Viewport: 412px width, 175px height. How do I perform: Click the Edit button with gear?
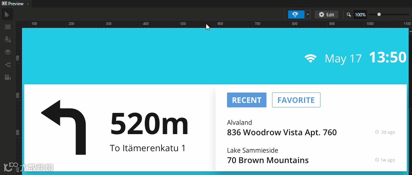[327, 15]
